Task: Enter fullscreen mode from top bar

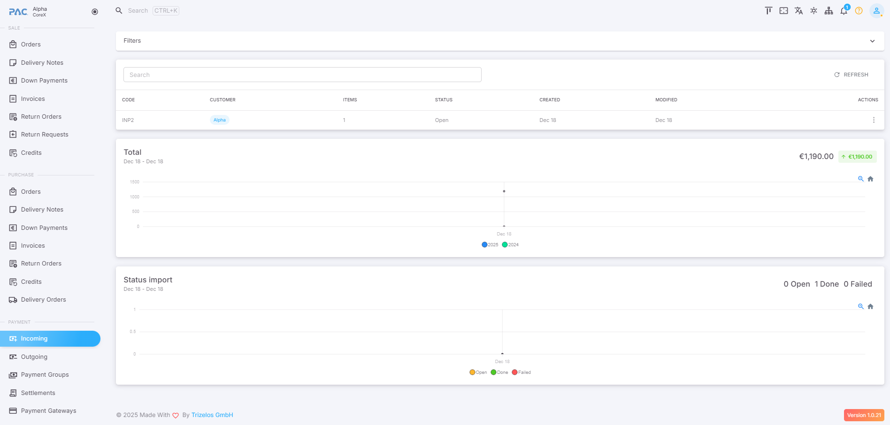Action: point(783,11)
